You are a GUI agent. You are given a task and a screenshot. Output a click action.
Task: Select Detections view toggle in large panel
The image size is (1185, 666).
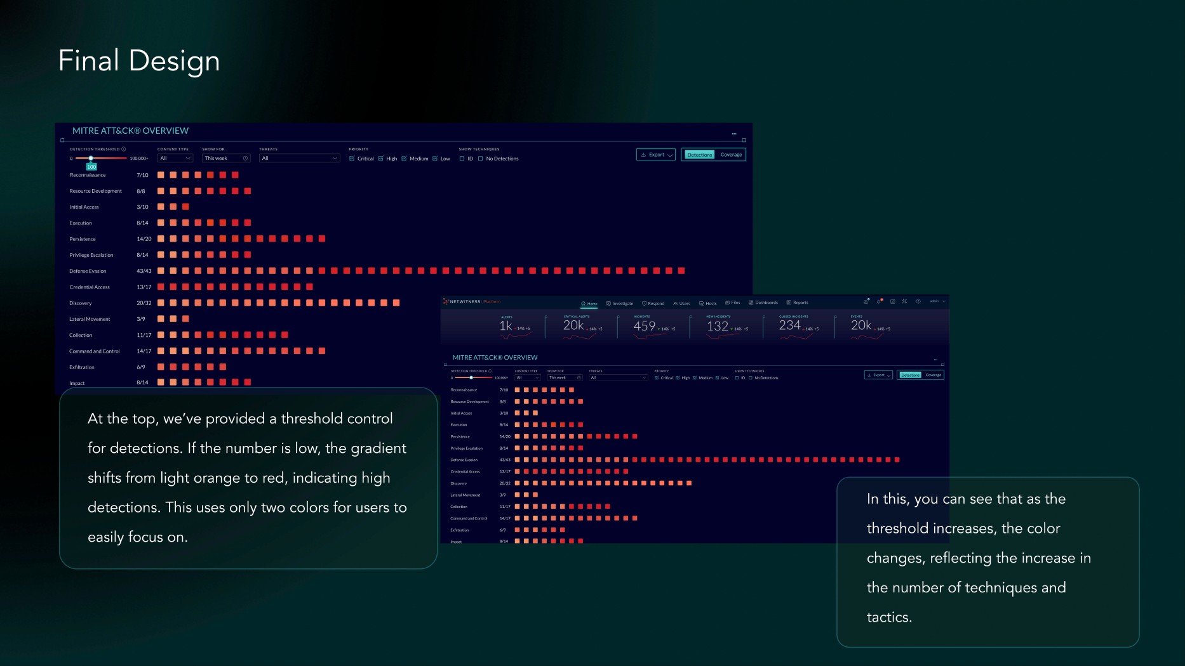coord(699,155)
